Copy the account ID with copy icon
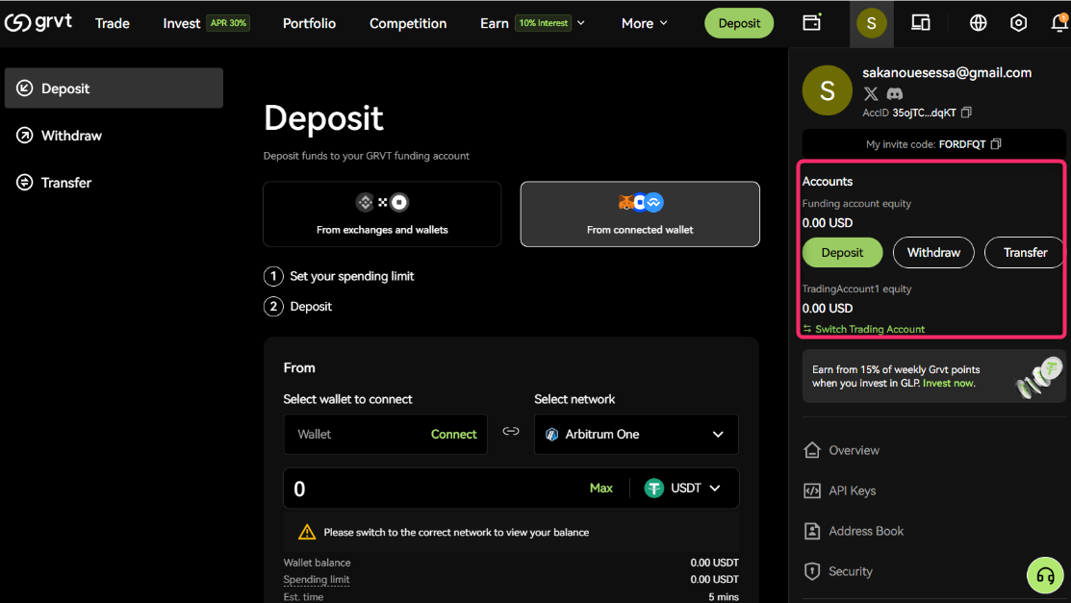 966,113
